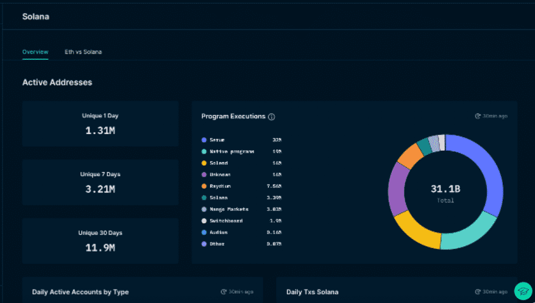Click the Mango Markets legend dot

coord(204,210)
